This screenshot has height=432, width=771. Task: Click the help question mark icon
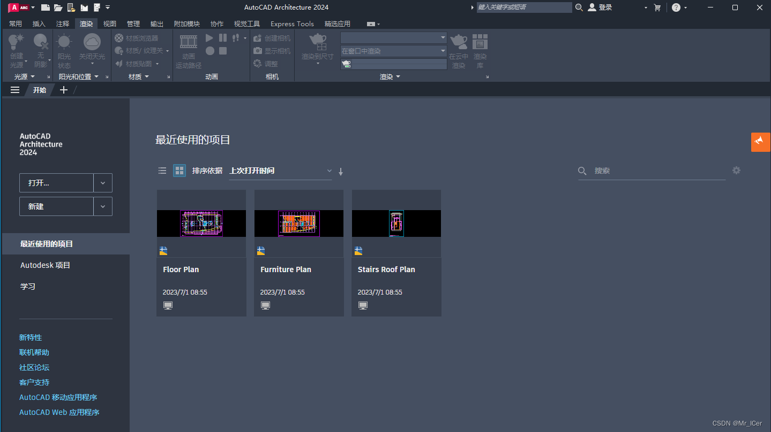click(x=676, y=7)
